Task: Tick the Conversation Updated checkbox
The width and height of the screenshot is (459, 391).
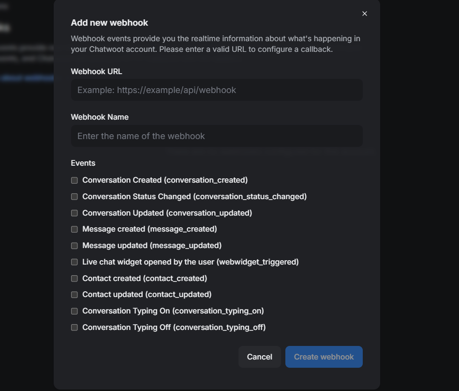Action: [x=74, y=213]
